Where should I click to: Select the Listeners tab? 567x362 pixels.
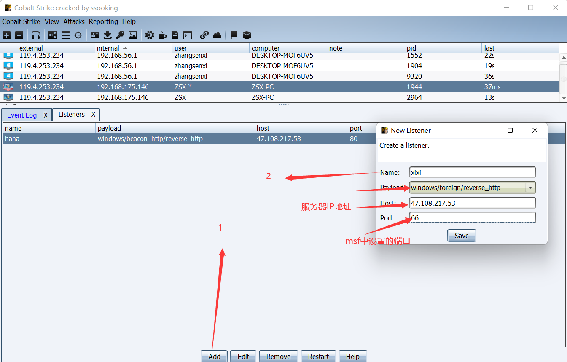pyautogui.click(x=72, y=114)
